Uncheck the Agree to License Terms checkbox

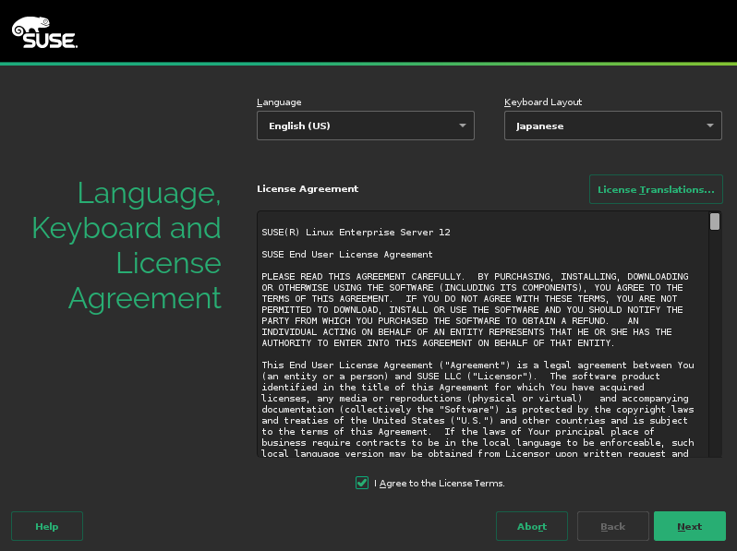(x=362, y=483)
